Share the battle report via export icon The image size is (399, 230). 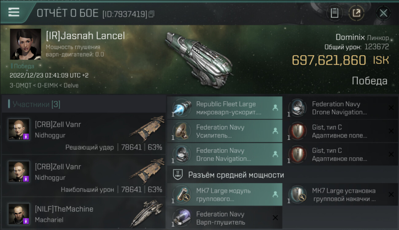pos(357,13)
